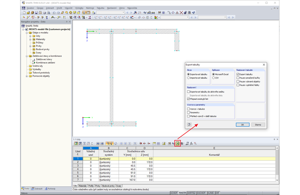Image resolution: width=300 pixels, height=195 pixels.
Task: Click the help icon in Export tabulky dialog
Action: 189,125
